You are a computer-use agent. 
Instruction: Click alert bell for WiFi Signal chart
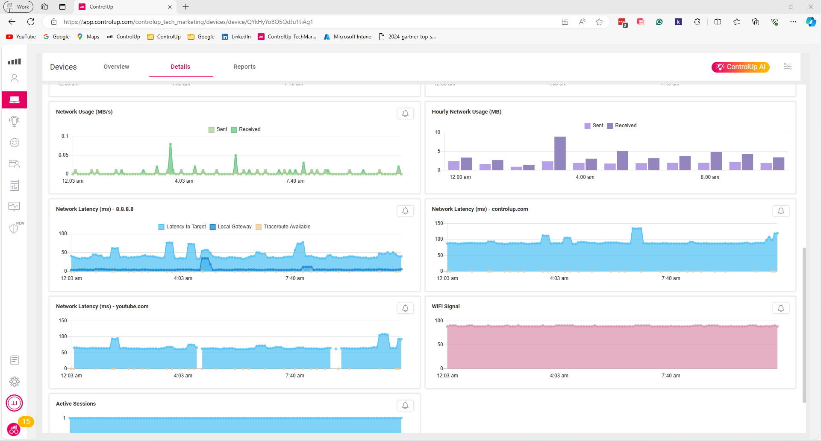[x=781, y=308]
